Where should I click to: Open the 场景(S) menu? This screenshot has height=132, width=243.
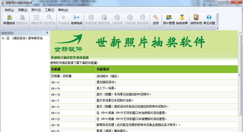click(x=23, y=10)
